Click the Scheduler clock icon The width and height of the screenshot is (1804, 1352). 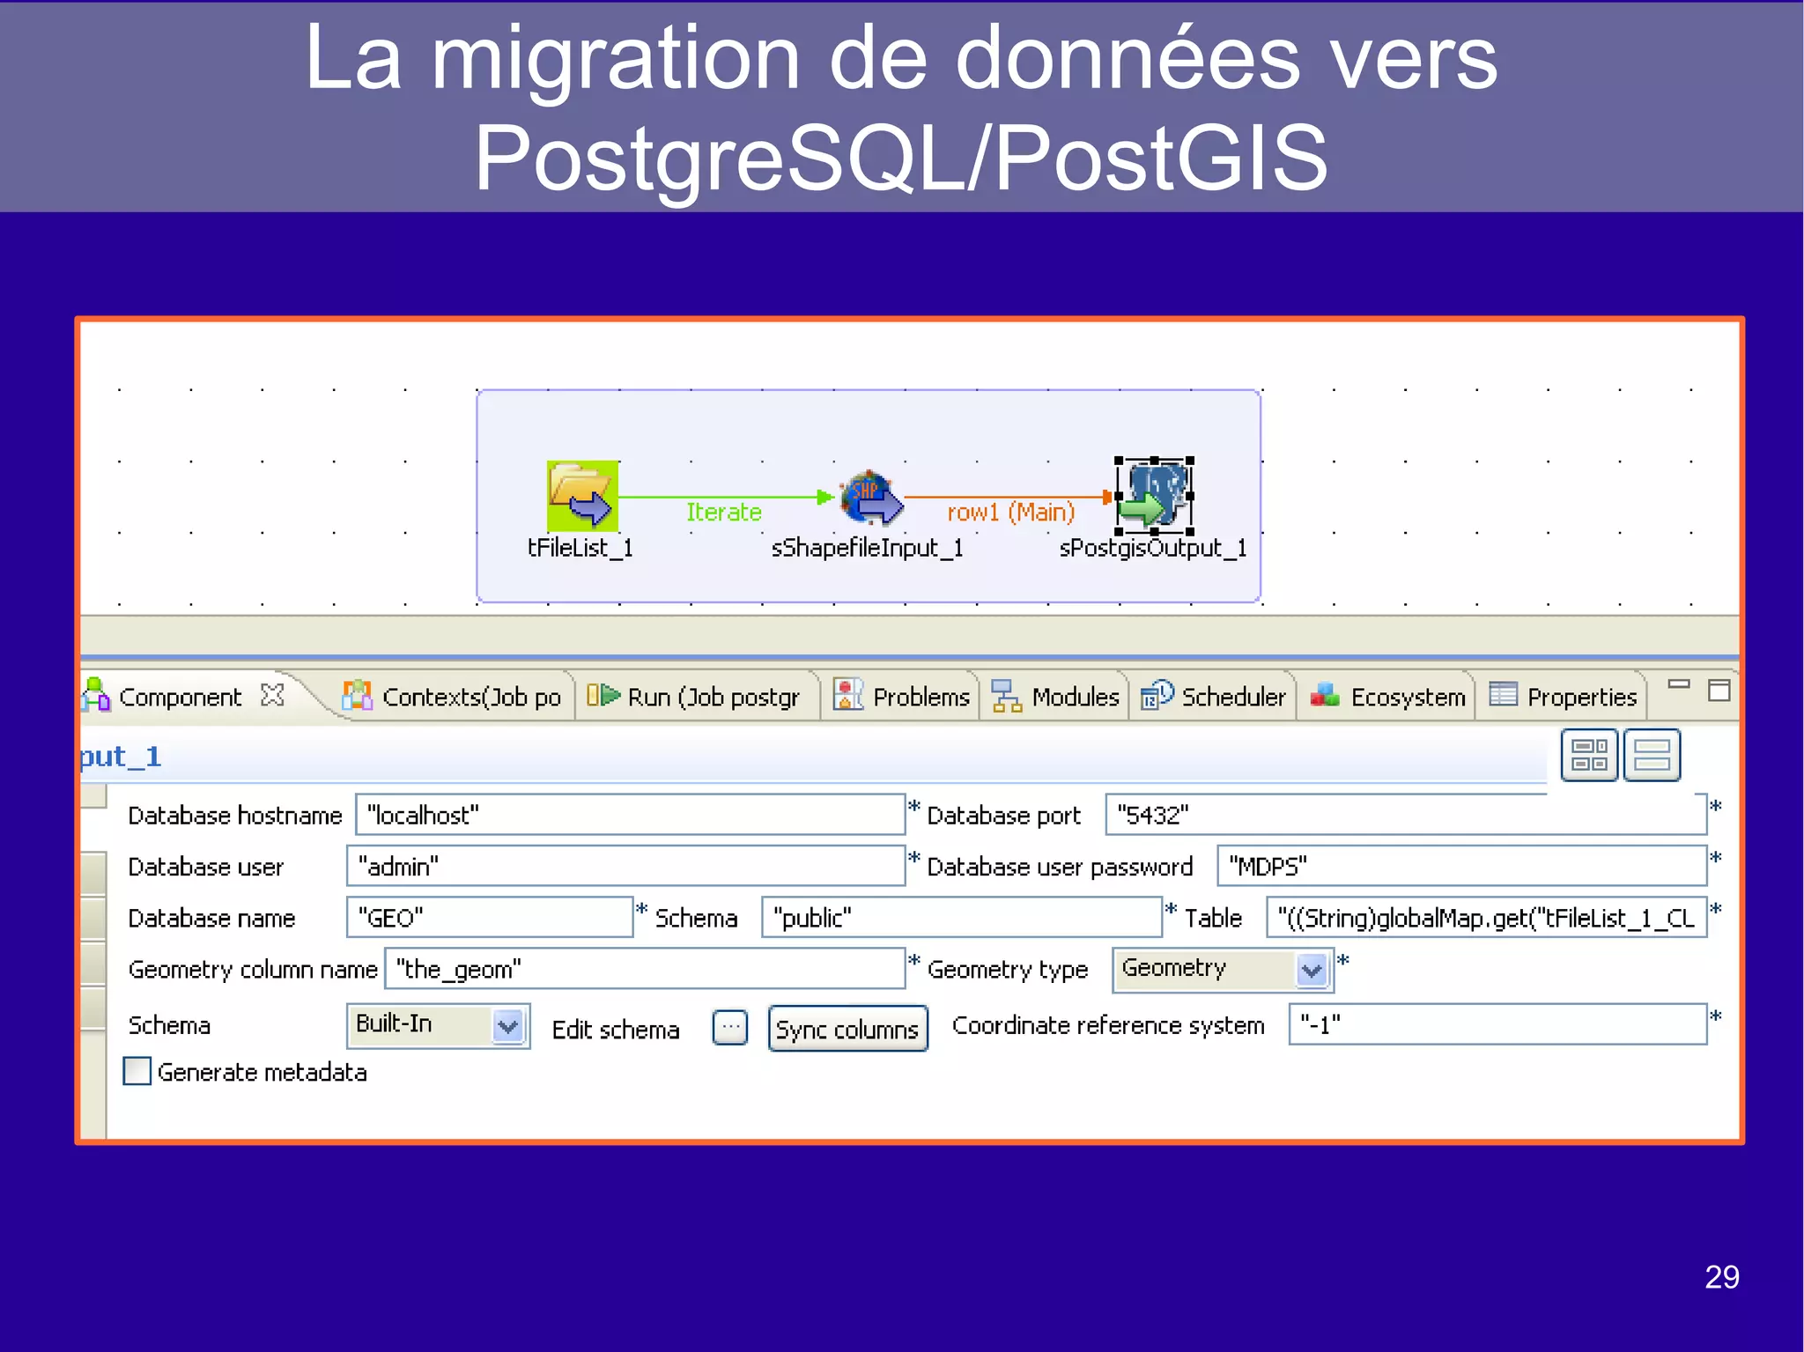(x=1157, y=695)
